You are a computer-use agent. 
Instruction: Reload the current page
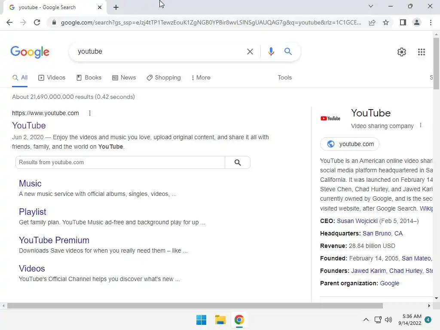coord(37,22)
